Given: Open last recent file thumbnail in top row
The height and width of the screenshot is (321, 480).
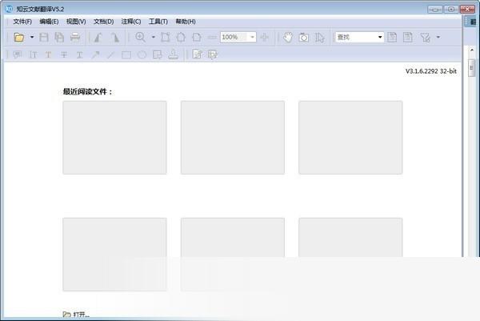Looking at the screenshot, I should [x=350, y=138].
